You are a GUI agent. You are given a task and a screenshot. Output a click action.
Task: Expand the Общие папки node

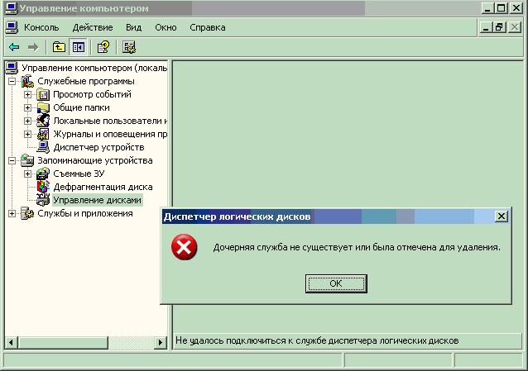pyautogui.click(x=27, y=107)
